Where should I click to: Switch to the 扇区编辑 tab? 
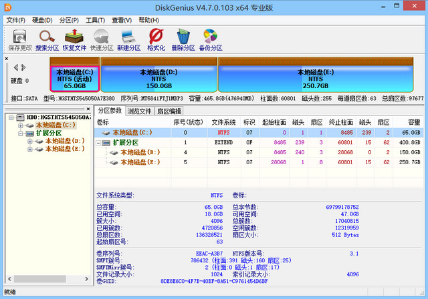(169, 111)
